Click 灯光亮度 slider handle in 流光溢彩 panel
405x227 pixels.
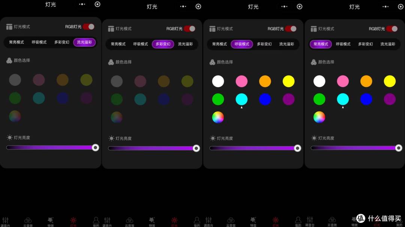click(x=95, y=148)
